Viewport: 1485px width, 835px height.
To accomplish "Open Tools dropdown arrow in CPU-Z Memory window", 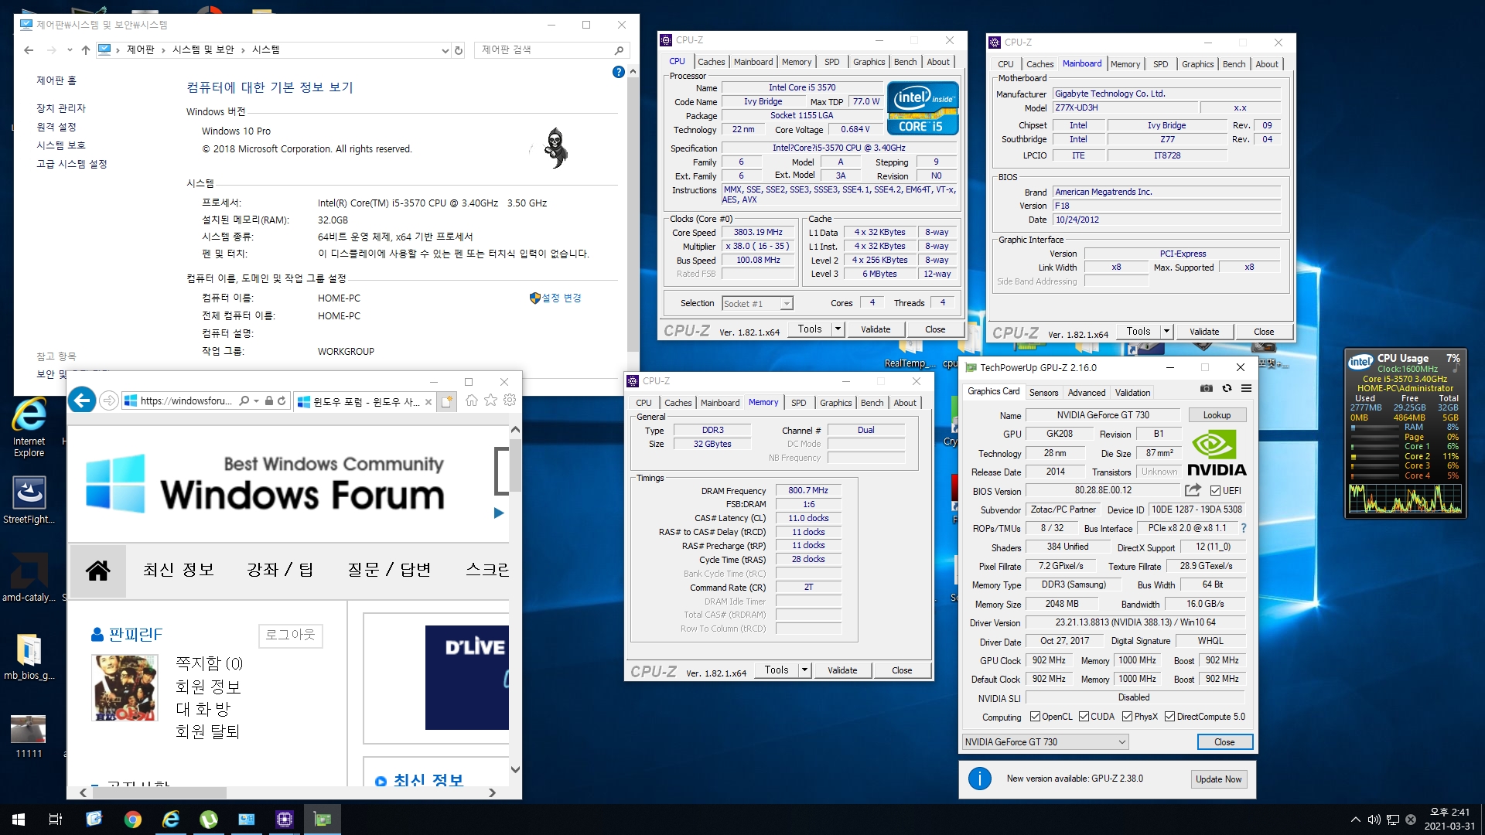I will coord(804,670).
